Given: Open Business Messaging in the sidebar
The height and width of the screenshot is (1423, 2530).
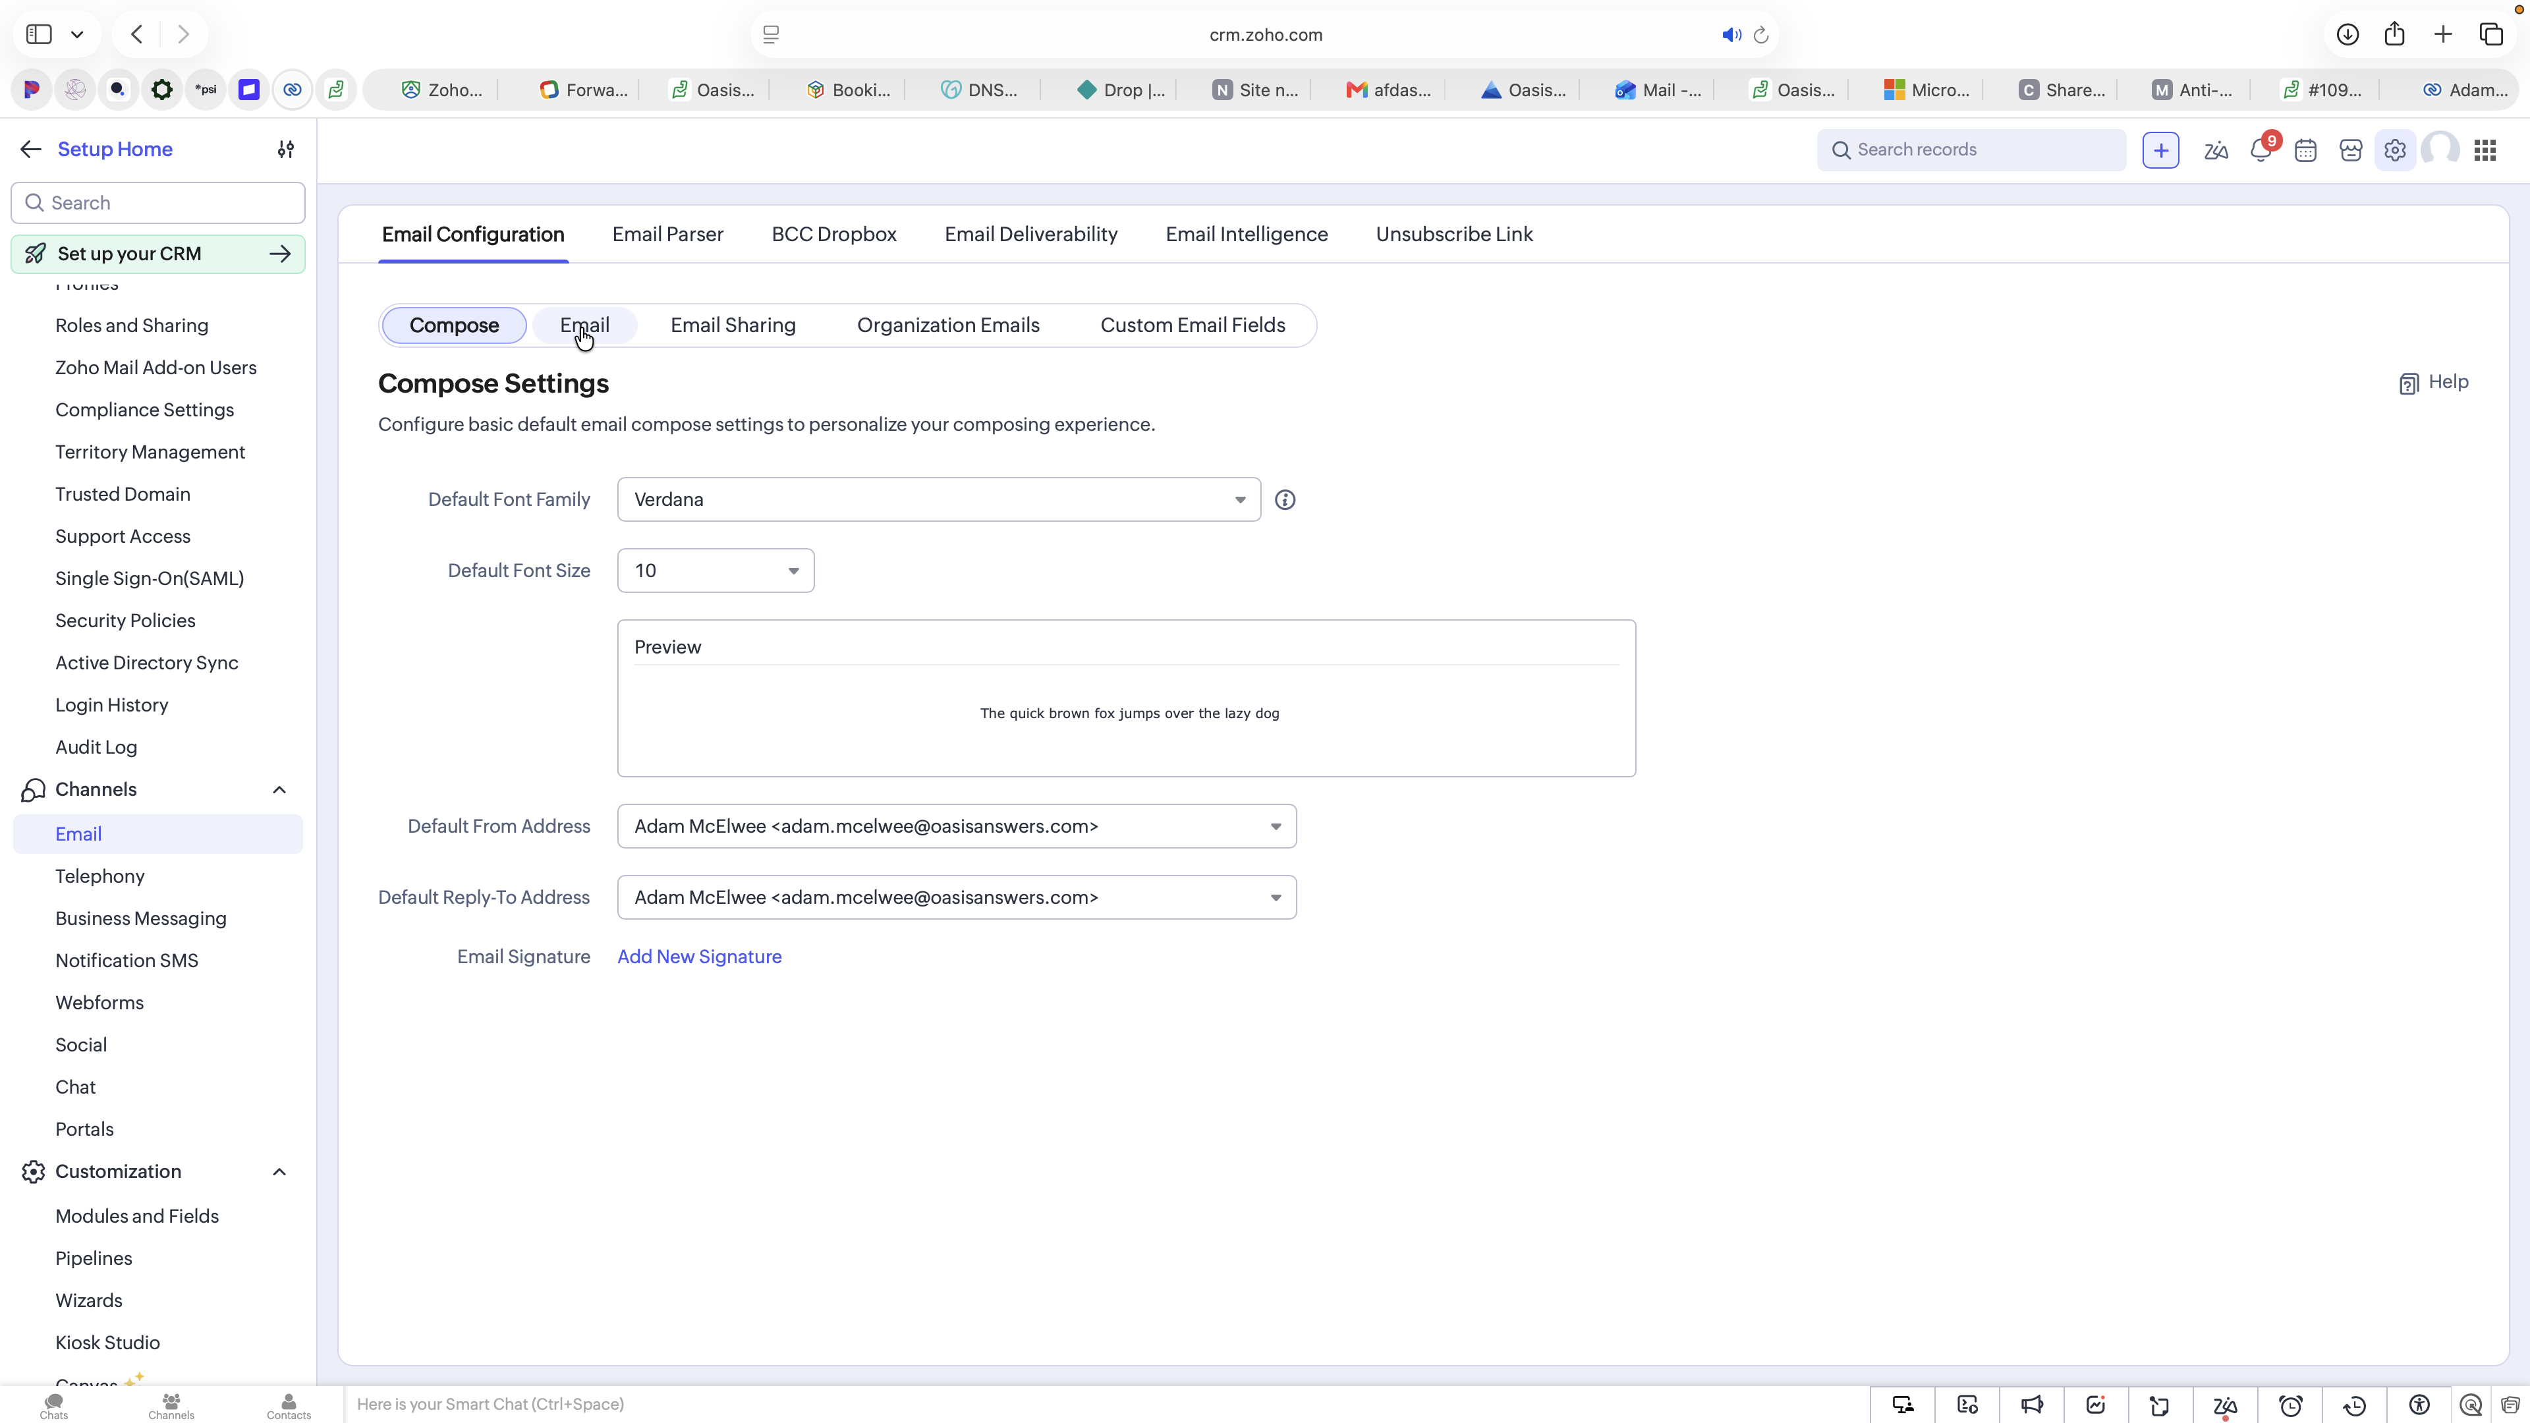Looking at the screenshot, I should tap(140, 918).
